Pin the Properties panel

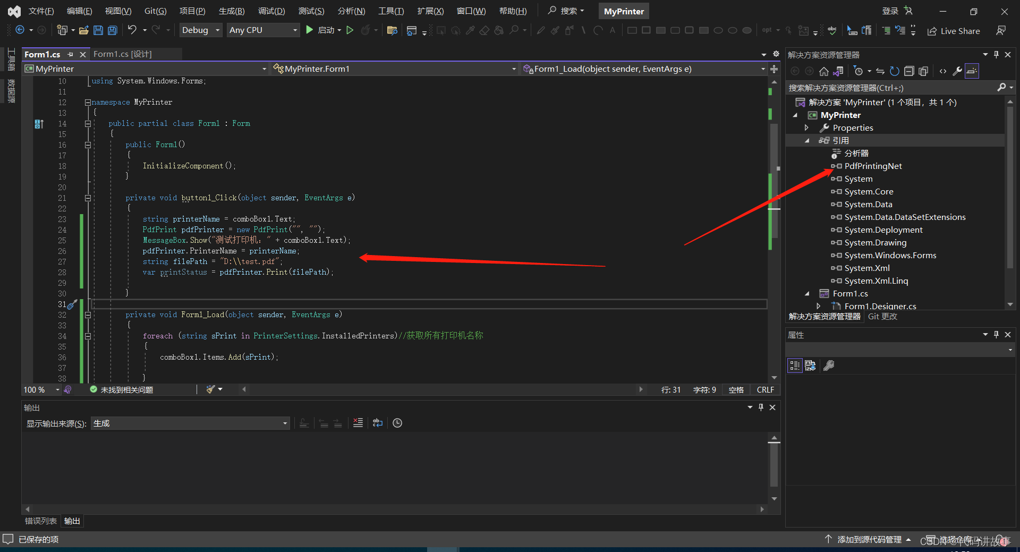[x=996, y=335]
